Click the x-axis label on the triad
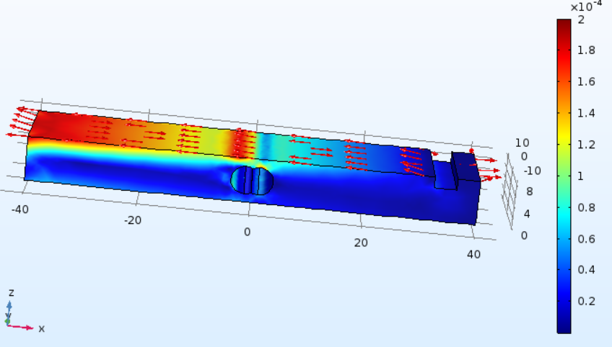The image size is (612, 347). coord(41,328)
